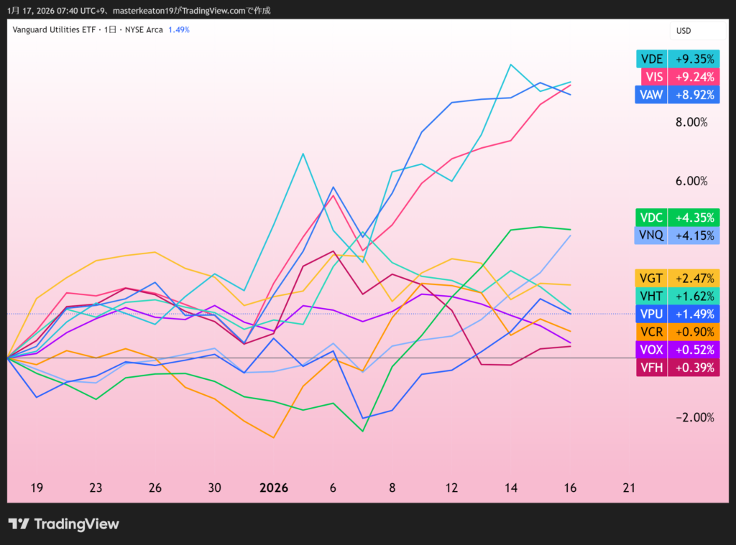Screen dimensions: 736x545
Task: Select the VHT +1.62% label
Action: coord(678,296)
